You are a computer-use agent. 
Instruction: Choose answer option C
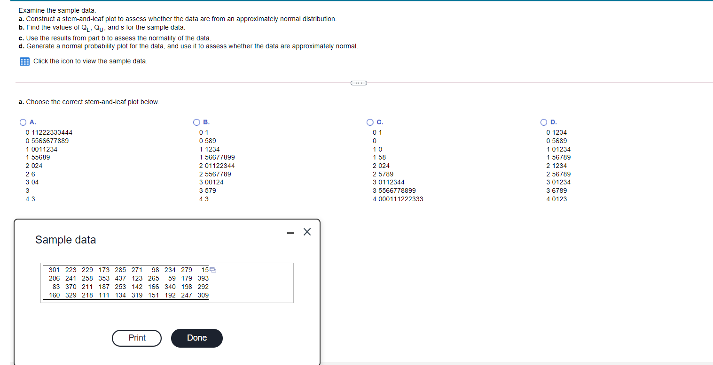[x=370, y=122]
